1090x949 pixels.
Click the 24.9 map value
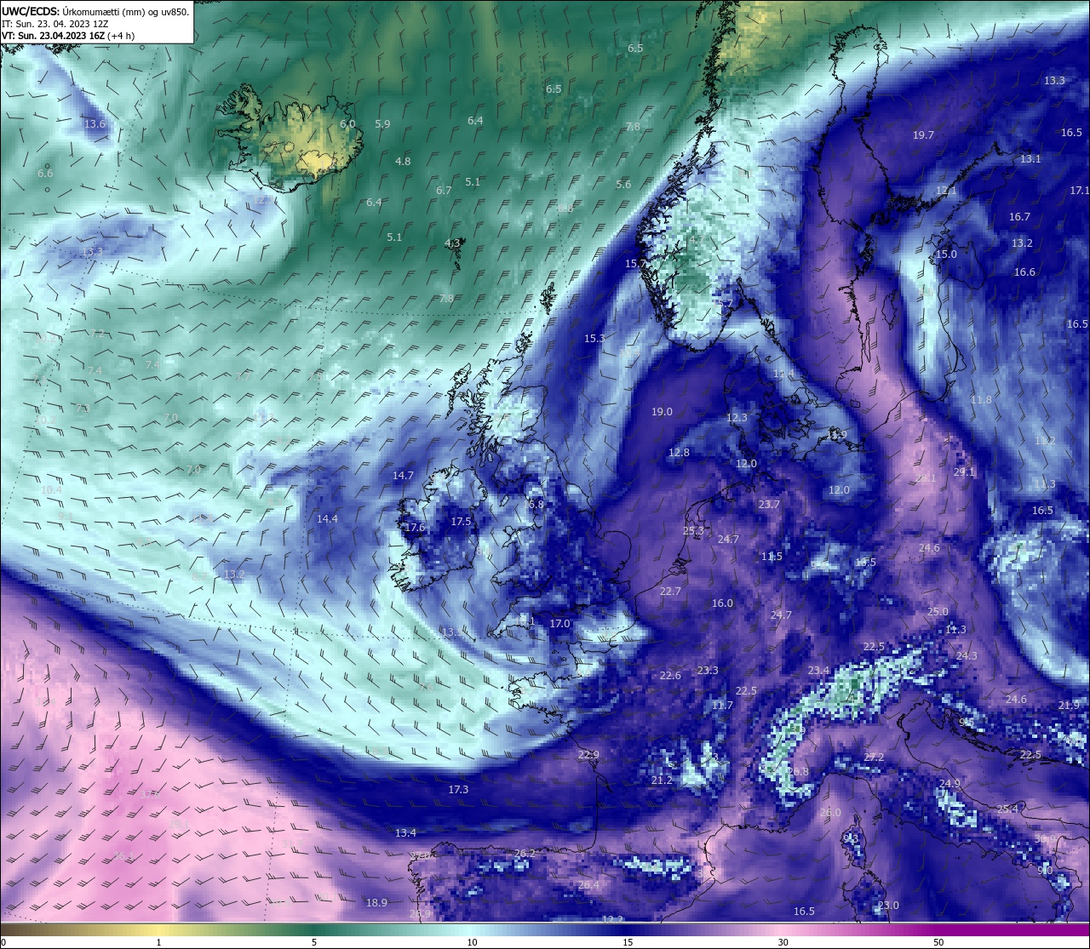[x=949, y=784]
